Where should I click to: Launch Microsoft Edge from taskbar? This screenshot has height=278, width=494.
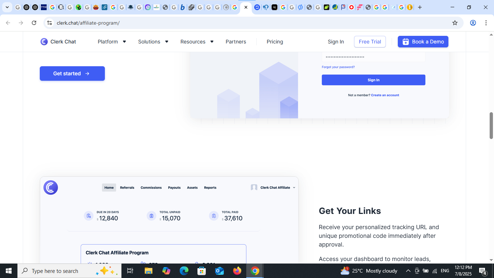184,271
